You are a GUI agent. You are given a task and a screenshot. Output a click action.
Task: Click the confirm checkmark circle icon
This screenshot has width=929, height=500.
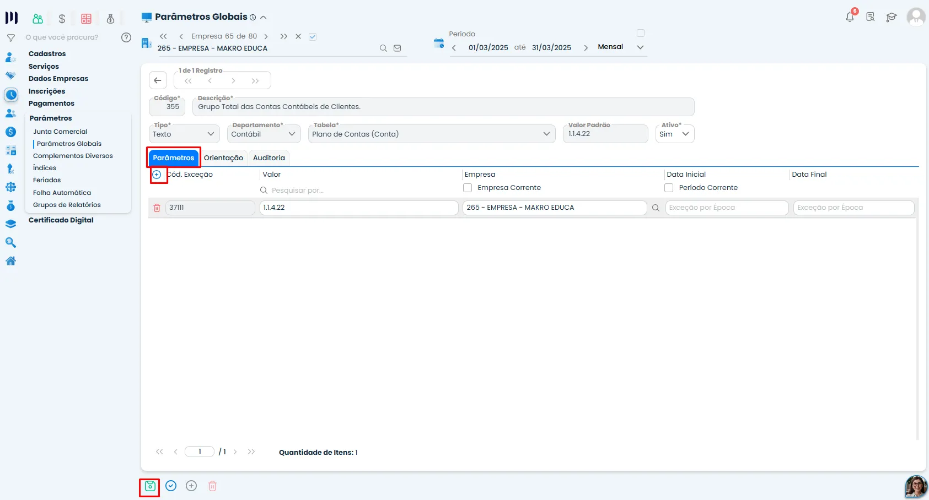(171, 486)
